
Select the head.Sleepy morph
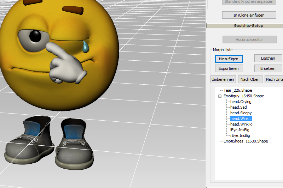point(241,113)
